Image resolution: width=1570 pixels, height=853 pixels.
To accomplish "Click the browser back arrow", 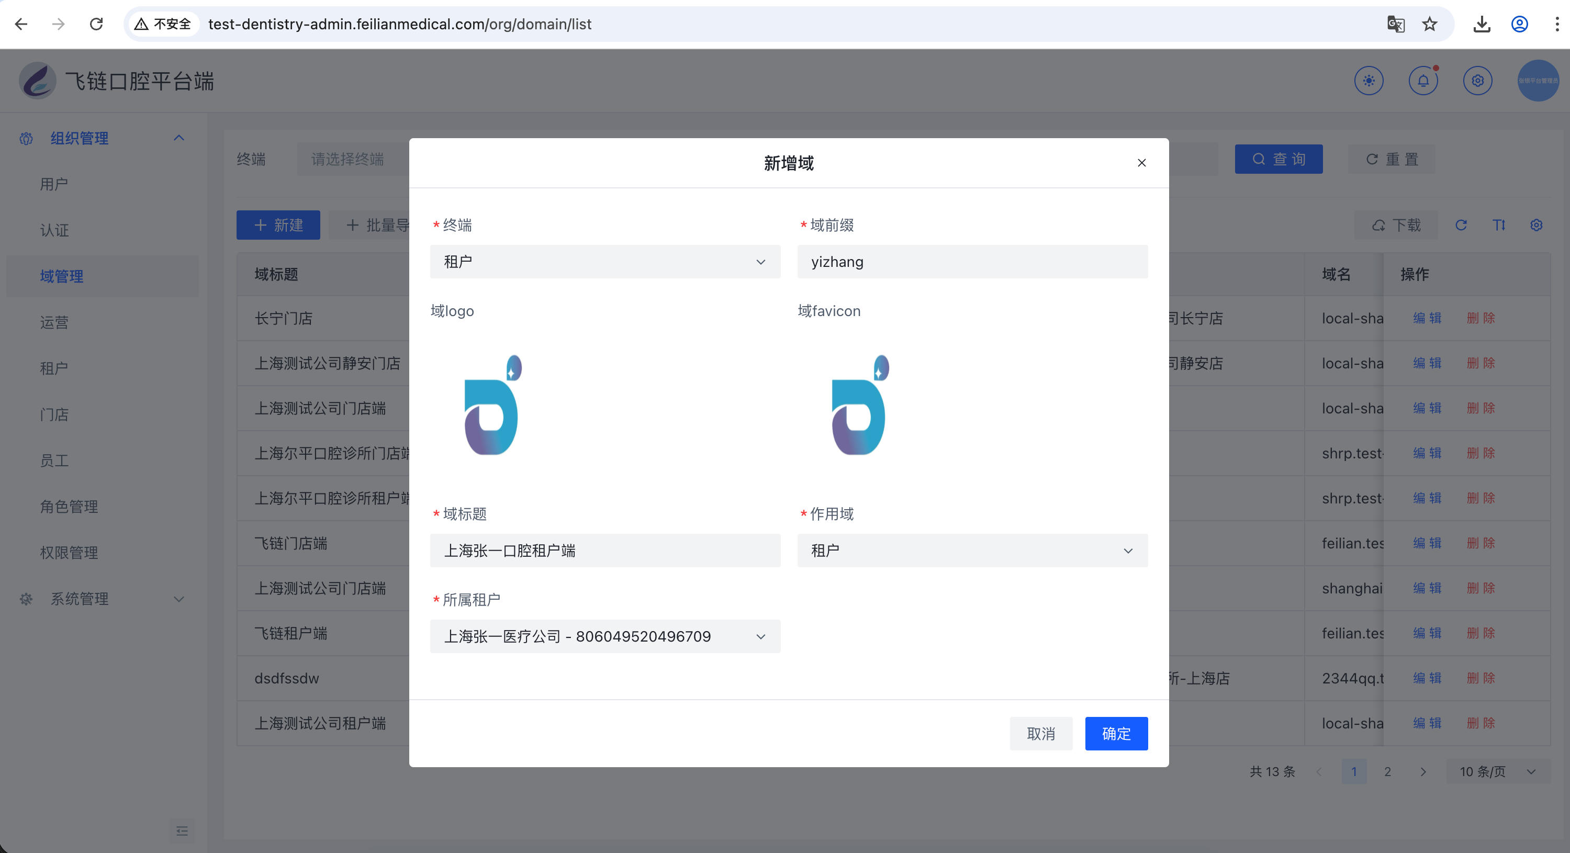I will point(21,25).
